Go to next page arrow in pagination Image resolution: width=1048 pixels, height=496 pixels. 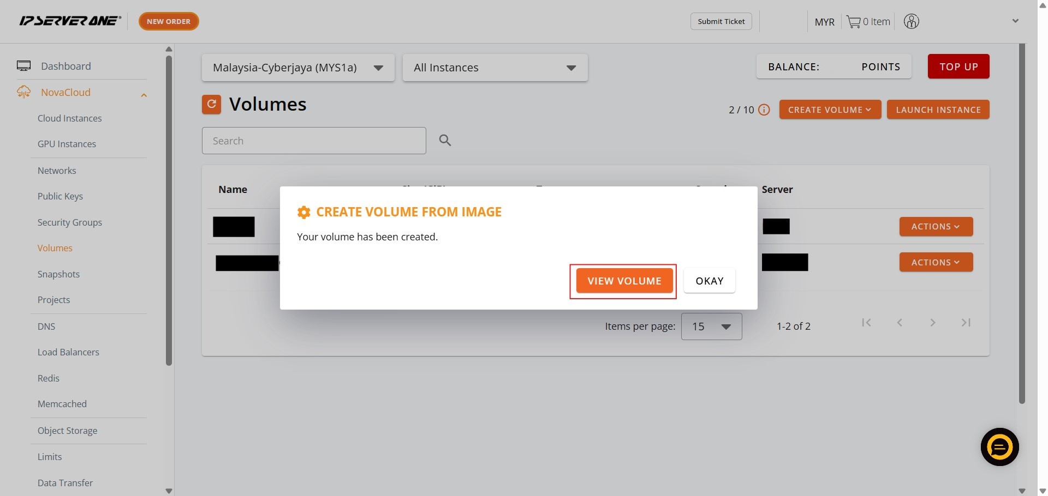click(x=933, y=323)
